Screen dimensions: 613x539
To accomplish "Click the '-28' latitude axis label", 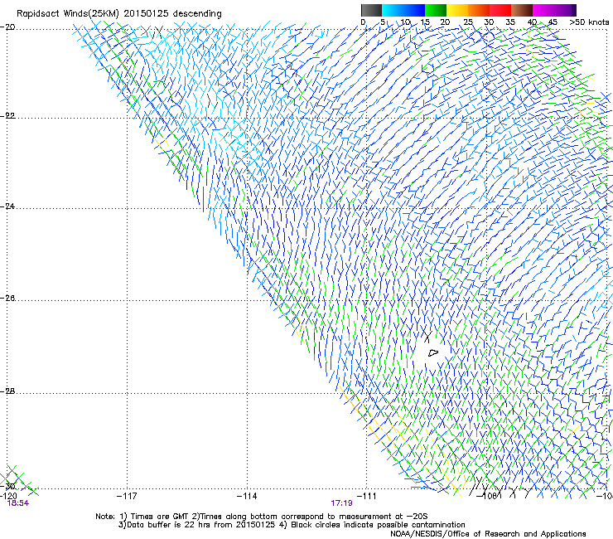I will pos(7,391).
